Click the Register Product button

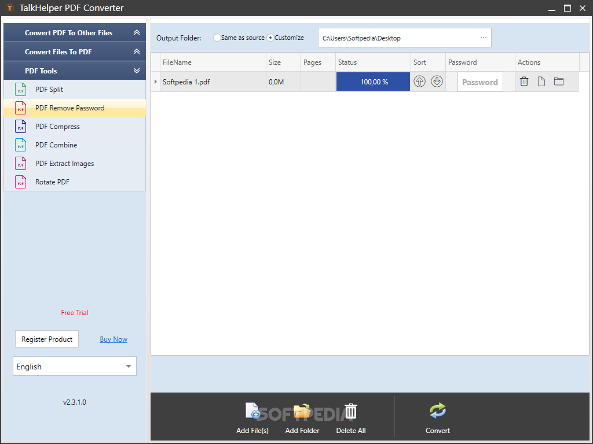click(x=47, y=339)
